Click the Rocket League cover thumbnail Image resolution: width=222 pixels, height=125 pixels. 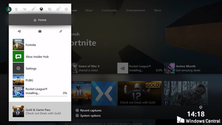(18, 92)
